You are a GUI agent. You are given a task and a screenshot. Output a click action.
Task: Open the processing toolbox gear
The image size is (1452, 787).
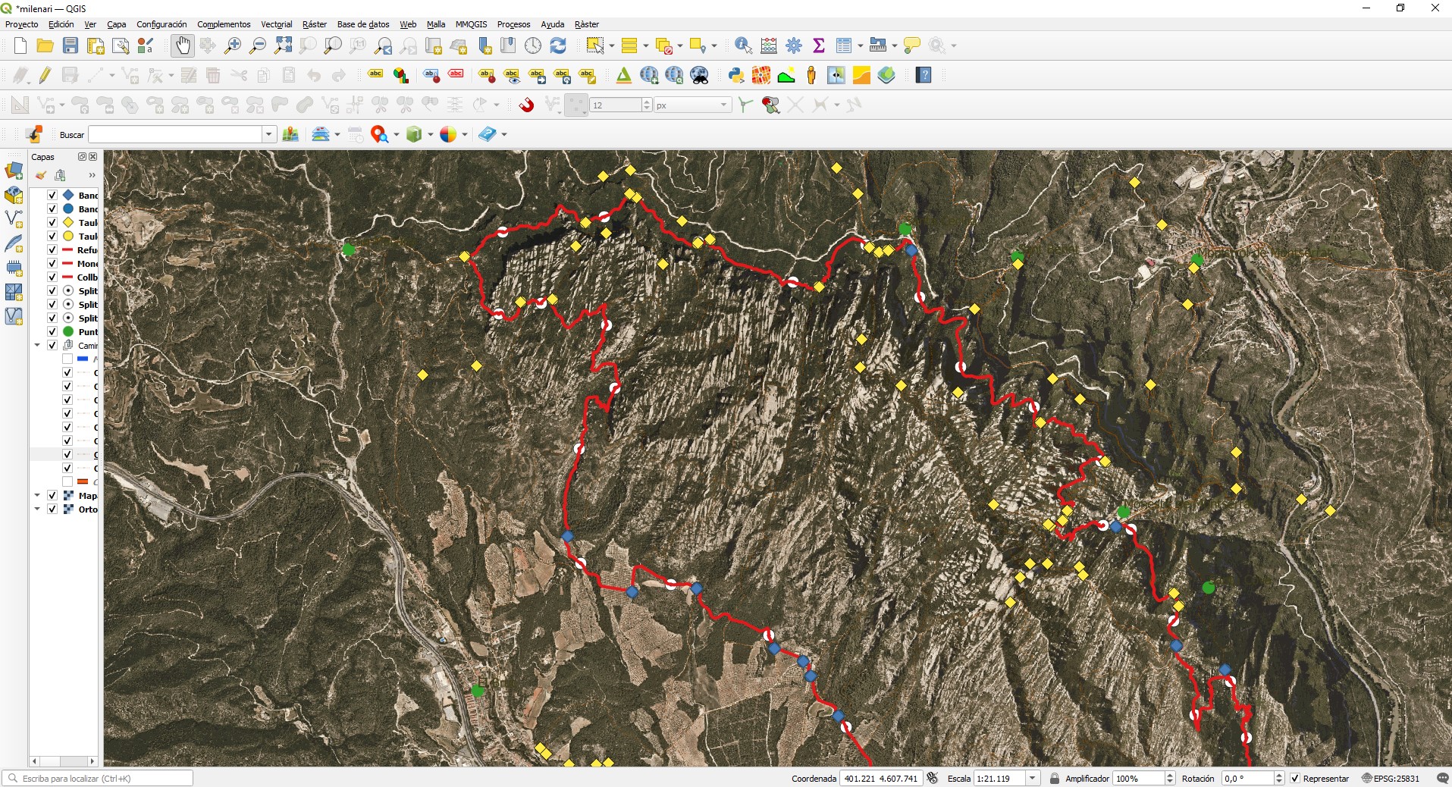(x=794, y=45)
